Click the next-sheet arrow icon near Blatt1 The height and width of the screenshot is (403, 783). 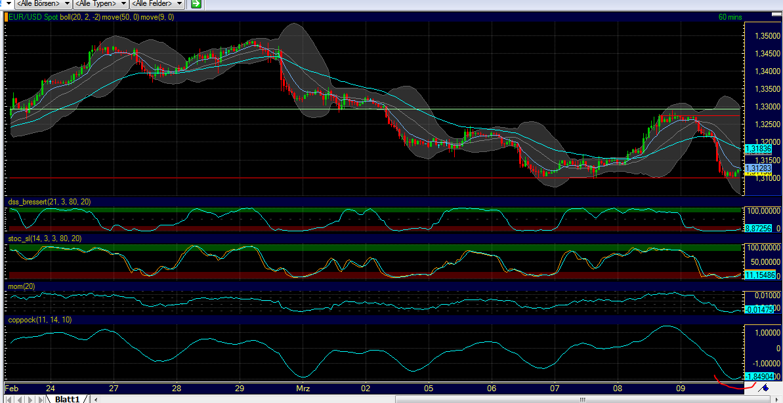(30, 398)
